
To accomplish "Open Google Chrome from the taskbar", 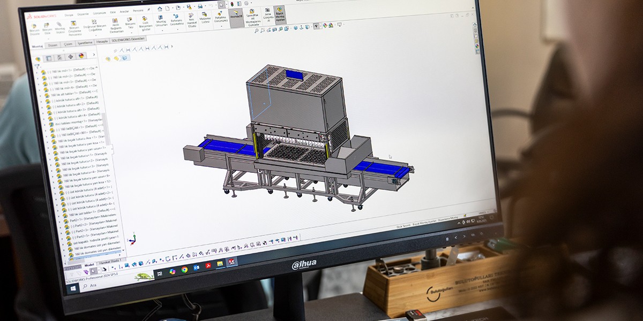I will [184, 270].
